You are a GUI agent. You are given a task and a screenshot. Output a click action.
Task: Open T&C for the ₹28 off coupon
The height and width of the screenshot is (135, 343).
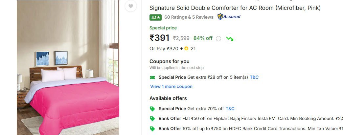tap(254, 77)
